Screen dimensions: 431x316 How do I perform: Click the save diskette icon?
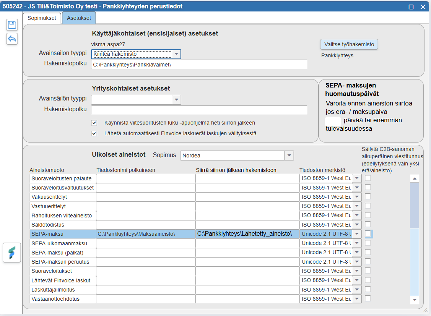[12, 25]
